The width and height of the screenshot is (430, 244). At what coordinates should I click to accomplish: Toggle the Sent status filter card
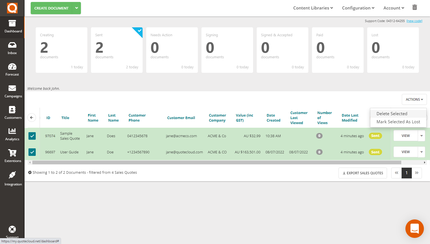(x=117, y=50)
